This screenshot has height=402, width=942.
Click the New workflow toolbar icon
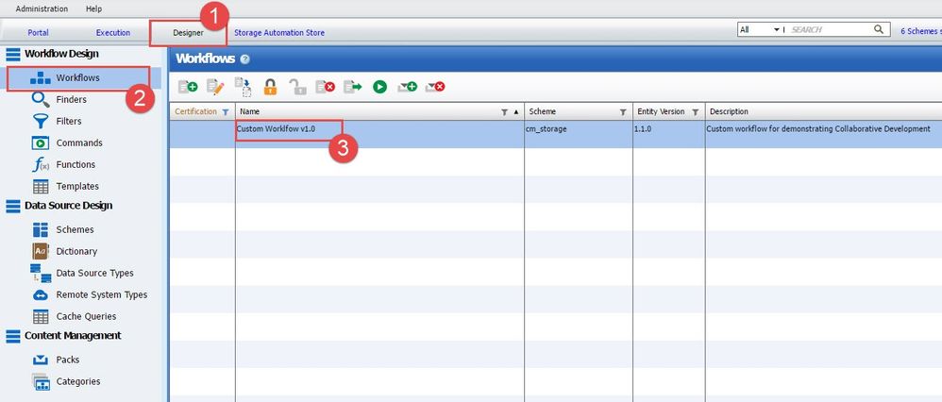(x=187, y=87)
